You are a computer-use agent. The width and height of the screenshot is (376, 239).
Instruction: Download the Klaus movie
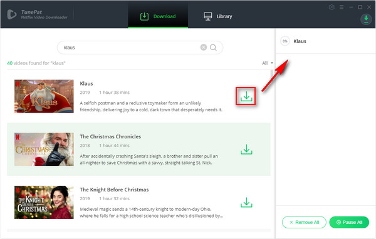click(246, 96)
